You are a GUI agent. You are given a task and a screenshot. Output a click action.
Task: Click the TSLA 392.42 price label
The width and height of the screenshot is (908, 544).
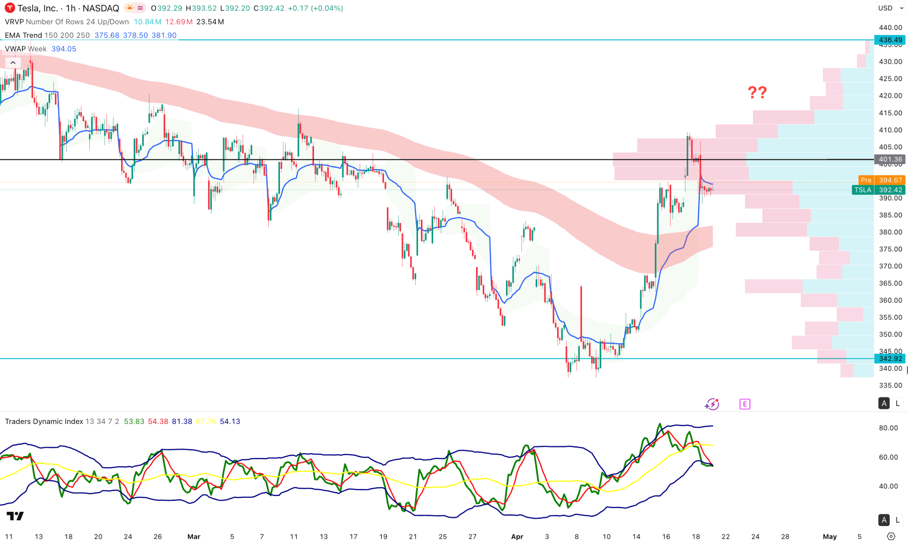point(878,190)
